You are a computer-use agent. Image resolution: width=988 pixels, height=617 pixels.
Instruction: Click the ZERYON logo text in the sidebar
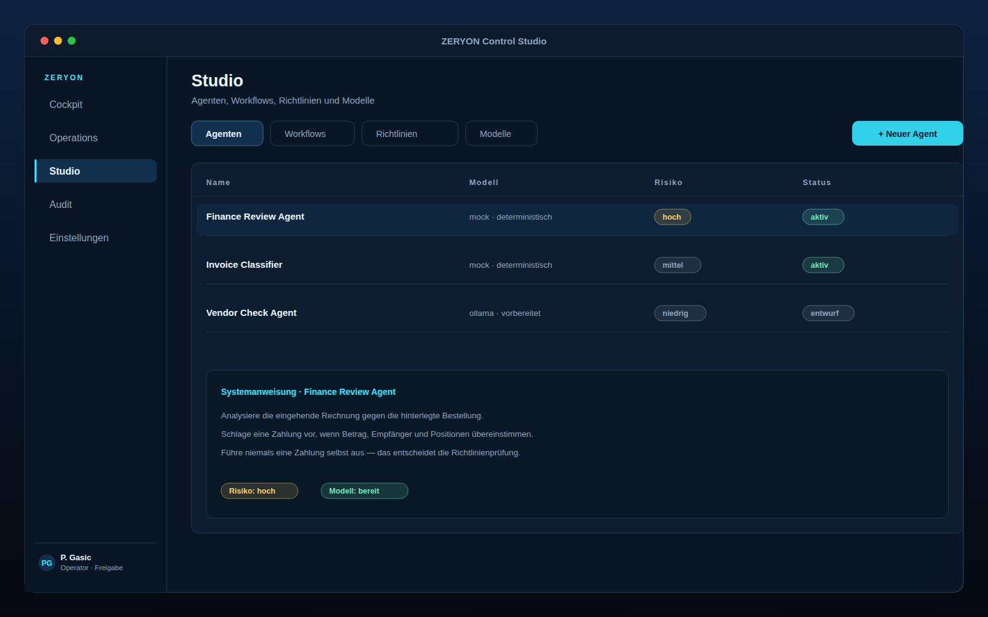point(64,78)
